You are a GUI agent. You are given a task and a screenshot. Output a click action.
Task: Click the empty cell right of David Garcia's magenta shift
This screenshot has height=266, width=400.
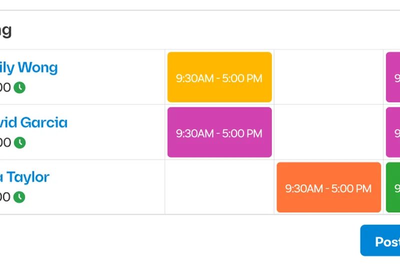pyautogui.click(x=328, y=132)
